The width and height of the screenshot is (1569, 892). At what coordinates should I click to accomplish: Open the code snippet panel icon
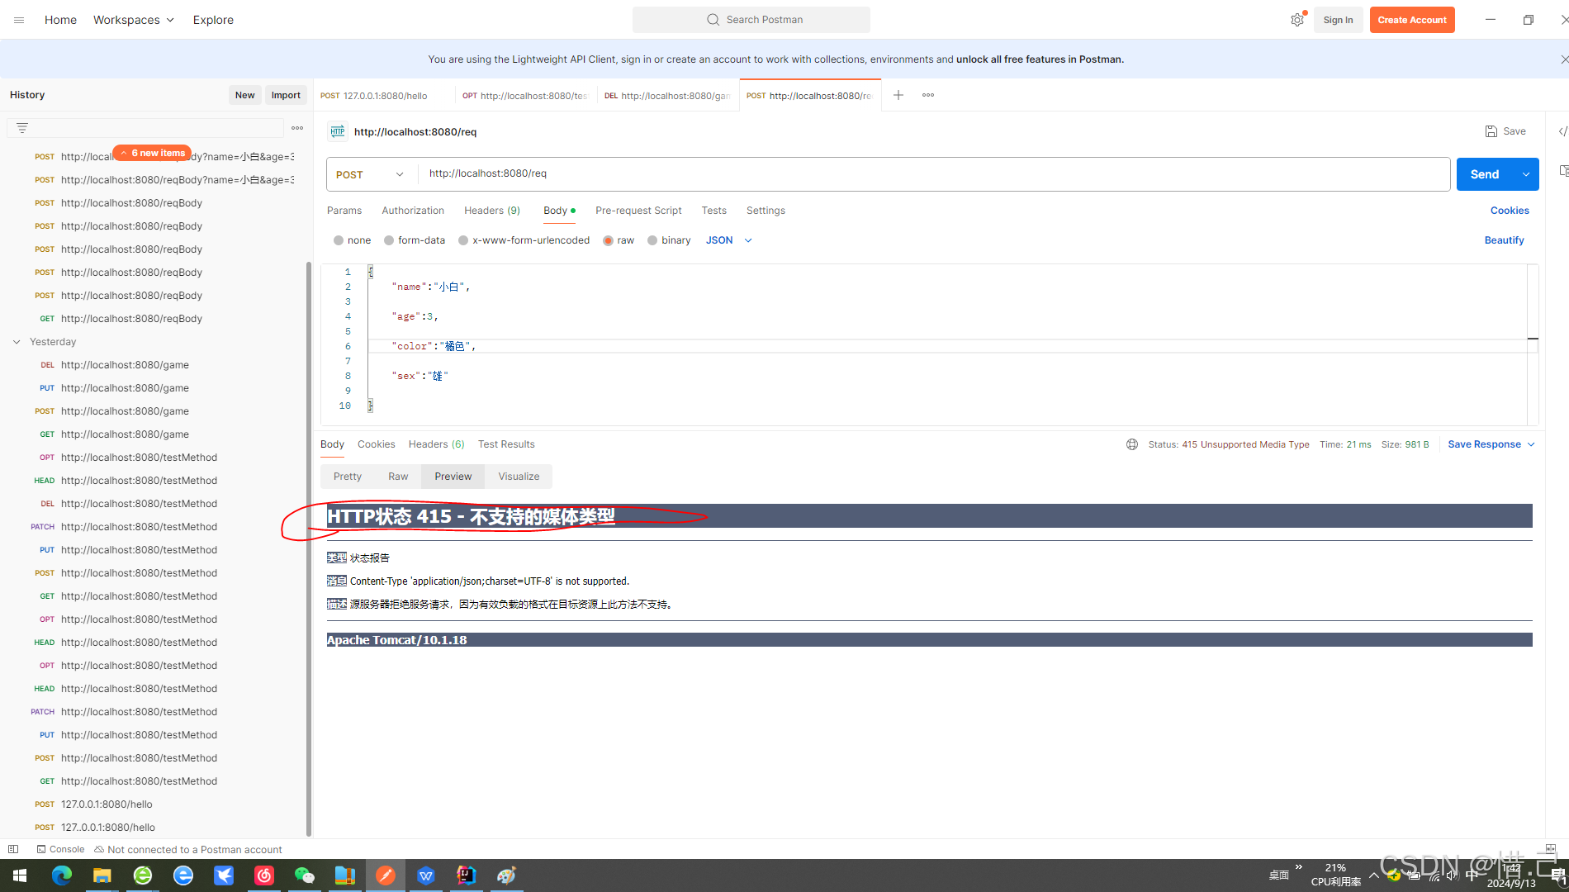click(x=1562, y=131)
